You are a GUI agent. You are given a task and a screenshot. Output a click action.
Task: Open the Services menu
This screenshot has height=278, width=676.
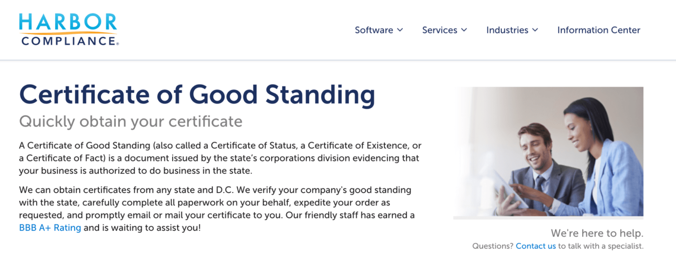point(445,30)
